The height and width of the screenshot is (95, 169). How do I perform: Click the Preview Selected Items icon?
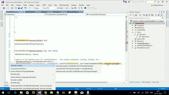161,15
